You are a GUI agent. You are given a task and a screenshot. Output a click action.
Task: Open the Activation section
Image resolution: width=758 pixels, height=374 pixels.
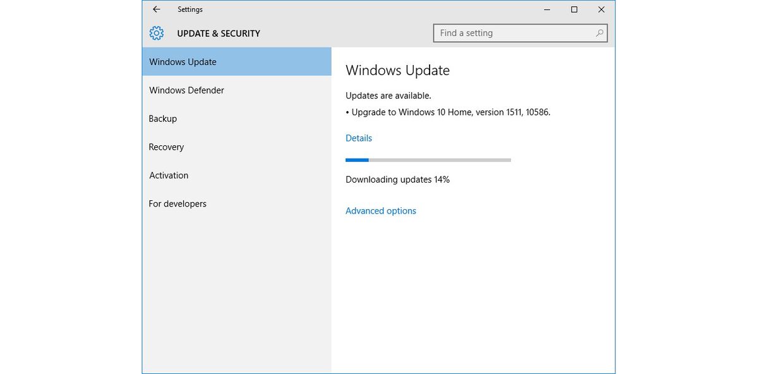click(168, 175)
